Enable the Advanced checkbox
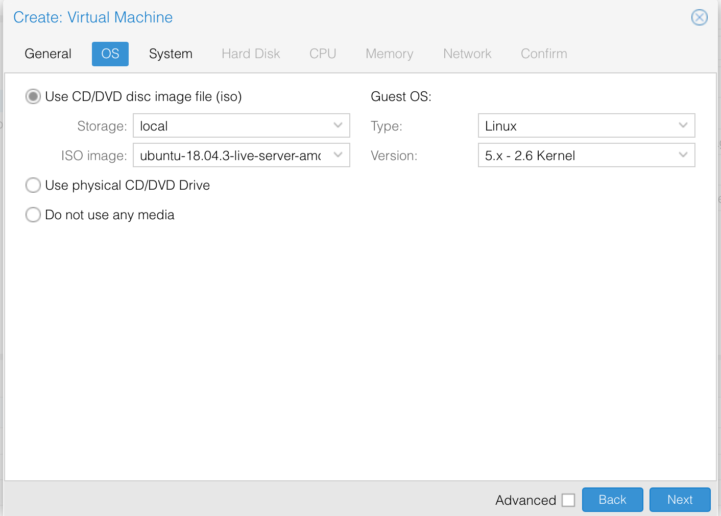The image size is (721, 516). 568,500
